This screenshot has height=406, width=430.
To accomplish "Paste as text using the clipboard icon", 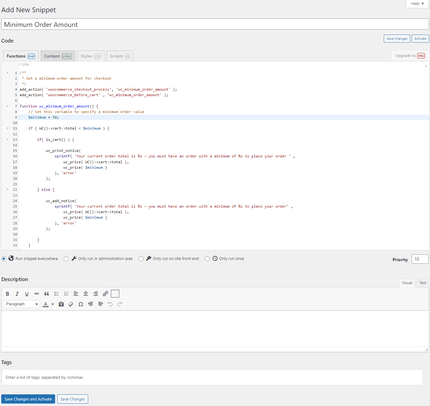I will pos(61,304).
